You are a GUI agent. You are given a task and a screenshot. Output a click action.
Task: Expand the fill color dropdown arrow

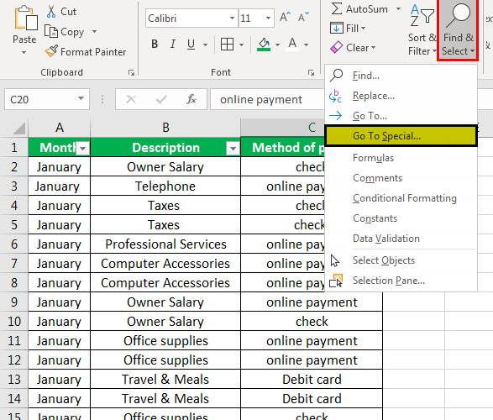[x=277, y=45]
